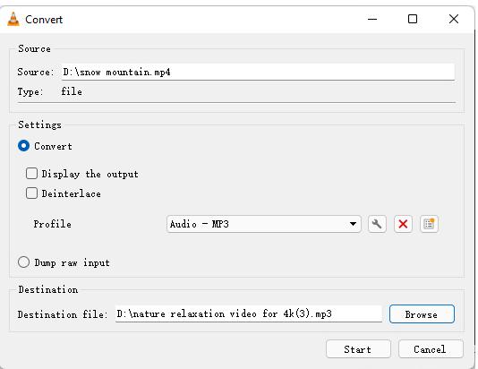478x369 pixels.
Task: Click the VLC cone icon in title bar
Action: tap(13, 19)
